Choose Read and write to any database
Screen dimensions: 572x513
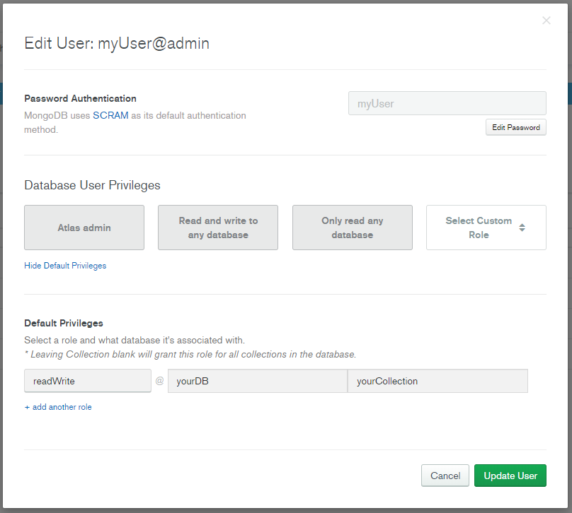coord(218,228)
